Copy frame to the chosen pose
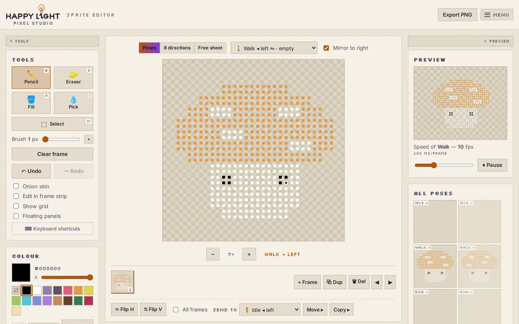 pyautogui.click(x=342, y=310)
